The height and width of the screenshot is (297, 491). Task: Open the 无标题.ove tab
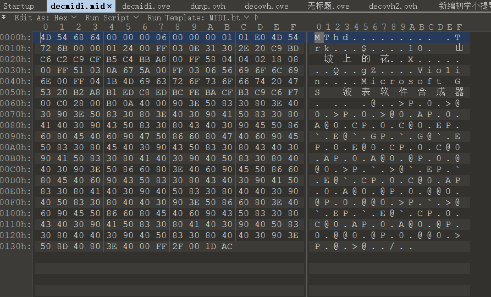pyautogui.click(x=328, y=6)
